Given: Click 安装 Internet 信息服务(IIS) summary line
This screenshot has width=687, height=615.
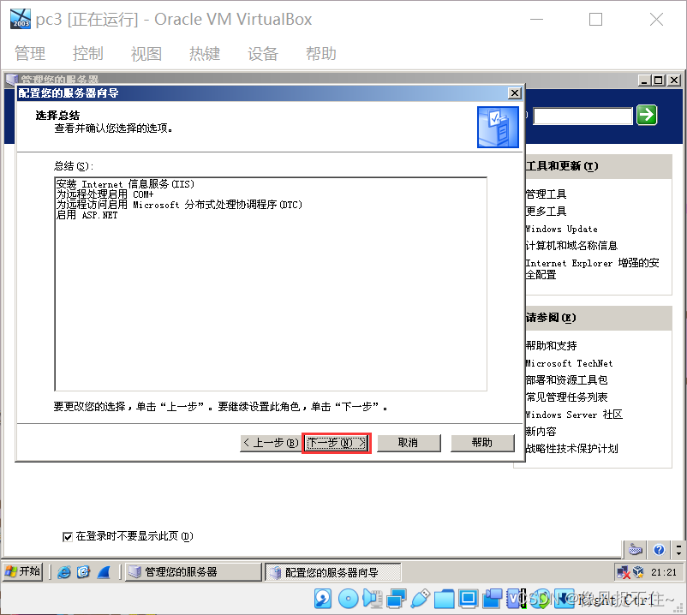Looking at the screenshot, I should (x=125, y=184).
